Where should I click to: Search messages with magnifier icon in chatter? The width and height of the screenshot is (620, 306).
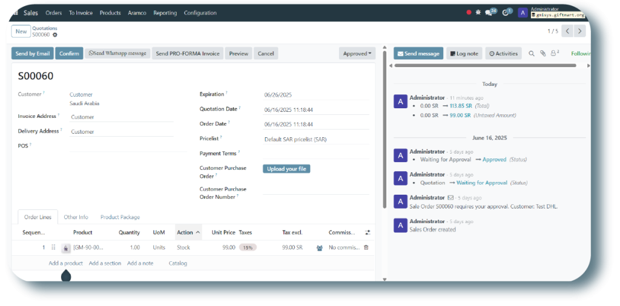[532, 53]
